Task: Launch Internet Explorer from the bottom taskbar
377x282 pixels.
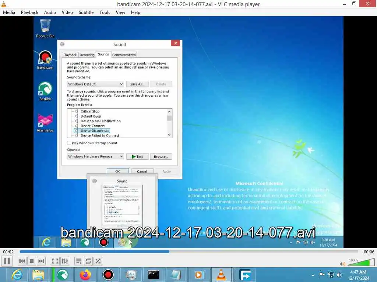Action: coord(17,275)
